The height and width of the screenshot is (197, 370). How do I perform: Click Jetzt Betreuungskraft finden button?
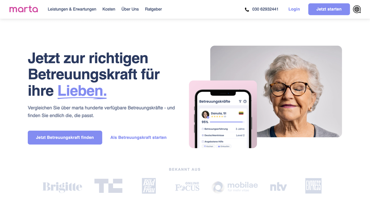pos(65,137)
